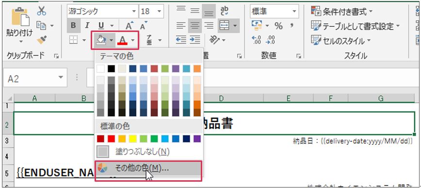This screenshot has width=421, height=188.
Task: Toggle Italic formatting
Action: click(x=87, y=26)
